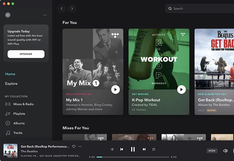Go back with the left chevron arrow
The height and width of the screenshot is (161, 234).
click(x=62, y=8)
